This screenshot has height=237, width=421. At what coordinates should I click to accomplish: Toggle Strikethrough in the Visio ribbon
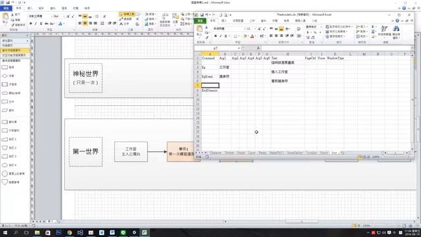pos(46,24)
